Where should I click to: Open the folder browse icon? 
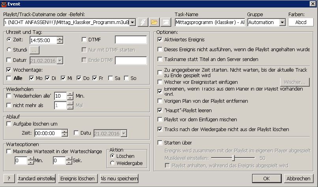tap(155, 22)
